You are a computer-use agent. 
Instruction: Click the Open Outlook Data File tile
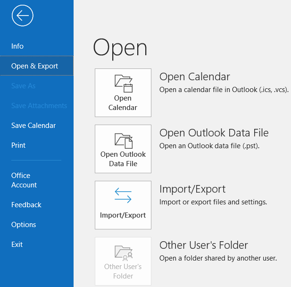(123, 149)
